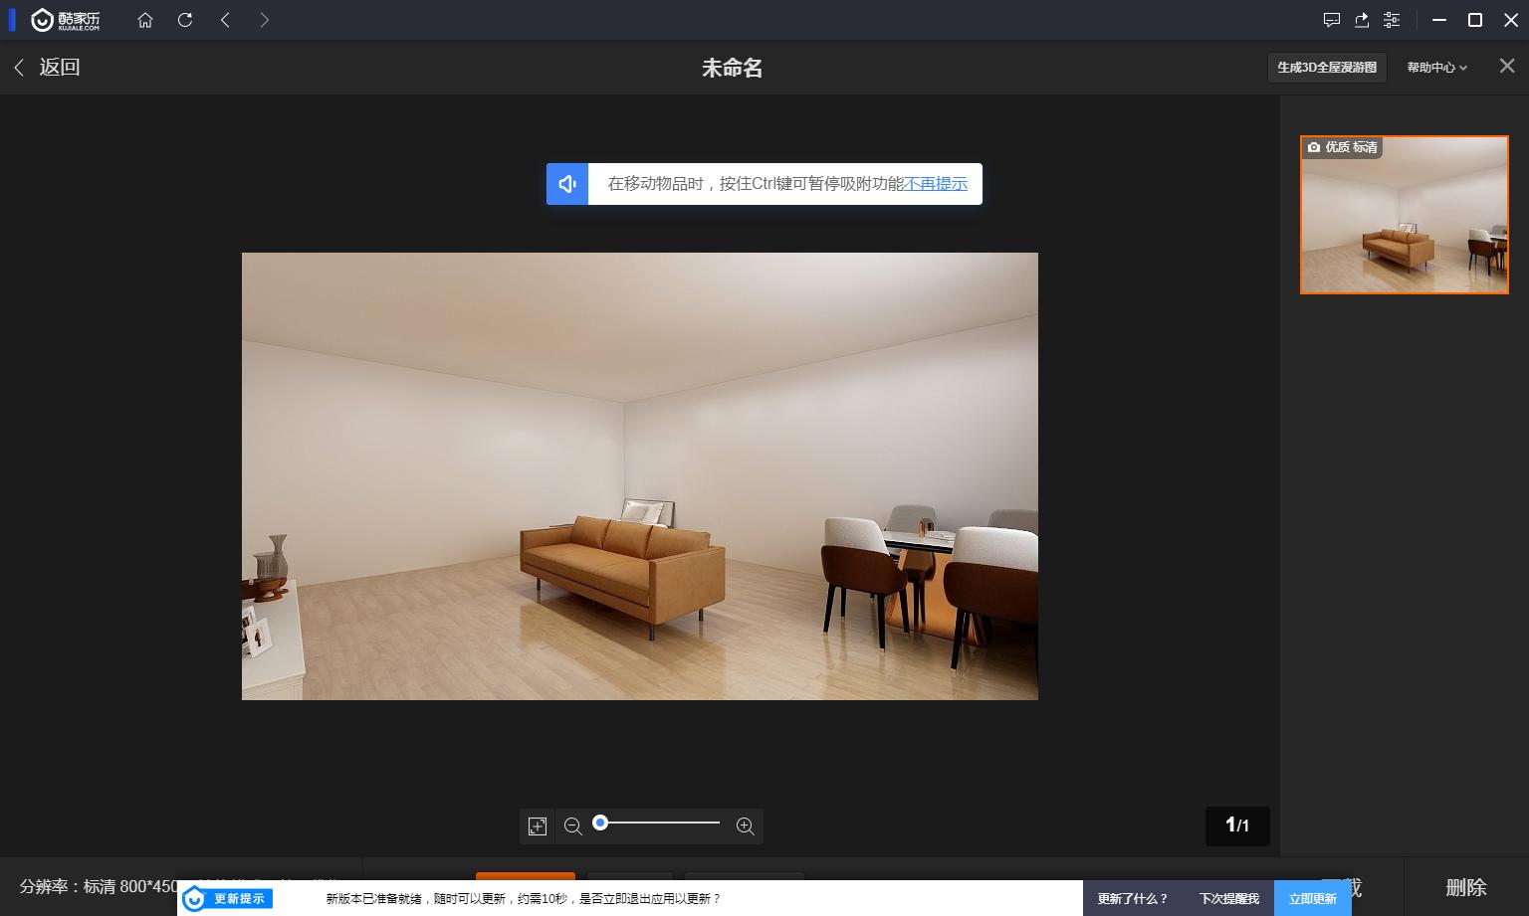Click the fit-to-screen zoom icon
This screenshot has height=916, width=1529.
[x=537, y=825]
